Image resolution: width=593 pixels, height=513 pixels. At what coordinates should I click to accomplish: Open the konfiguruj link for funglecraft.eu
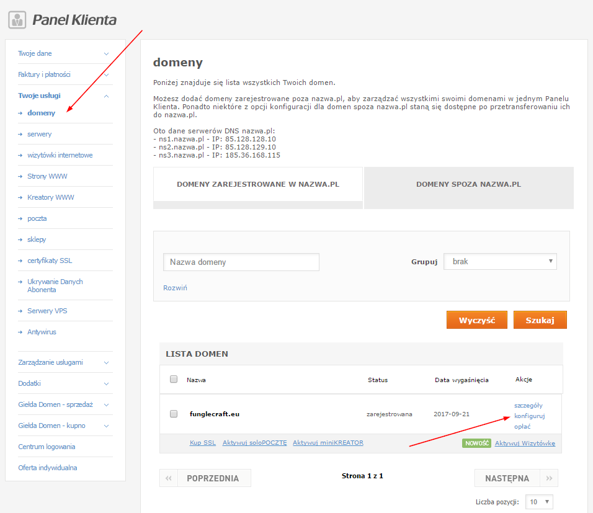click(529, 416)
